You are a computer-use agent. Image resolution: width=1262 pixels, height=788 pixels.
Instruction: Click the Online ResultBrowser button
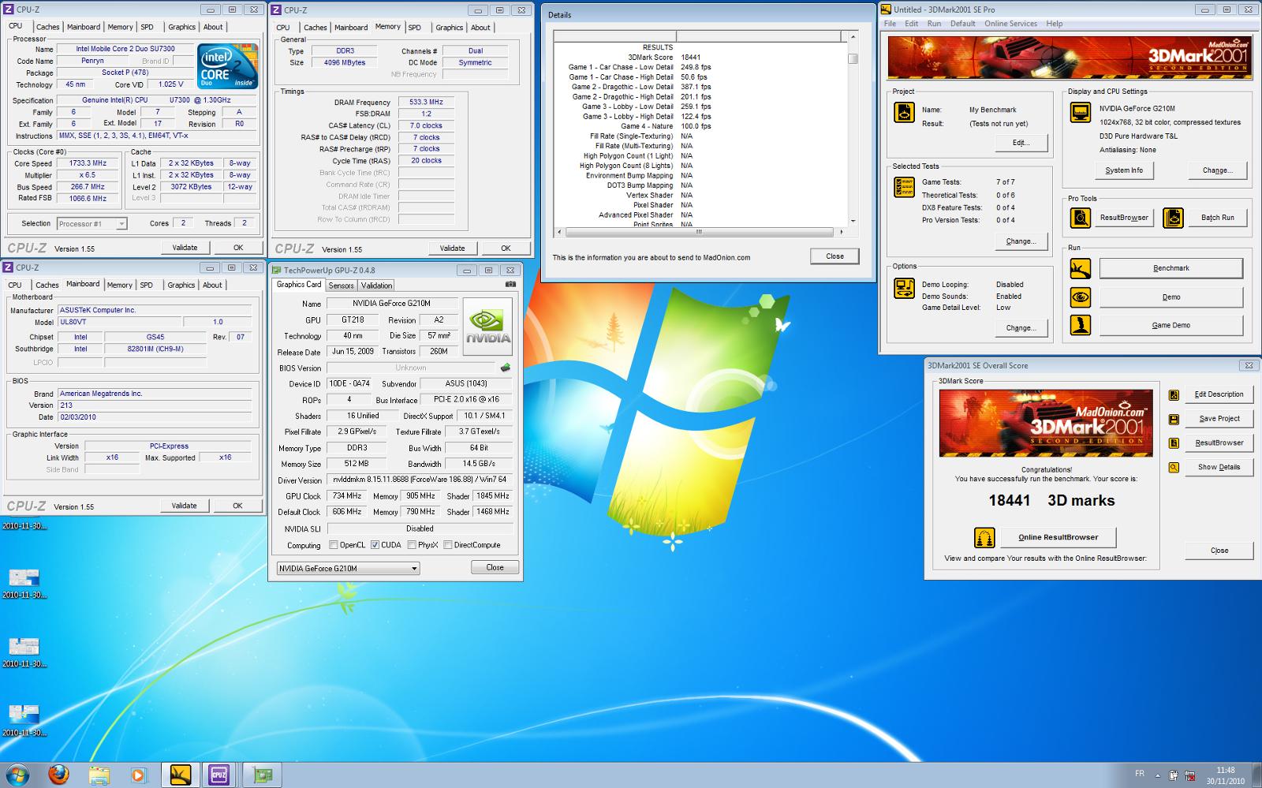tap(1058, 537)
